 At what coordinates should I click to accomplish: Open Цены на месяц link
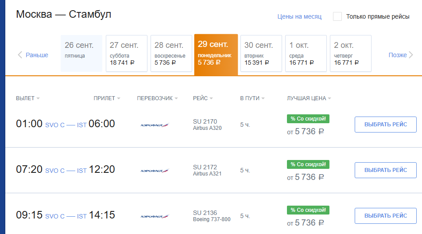click(299, 16)
